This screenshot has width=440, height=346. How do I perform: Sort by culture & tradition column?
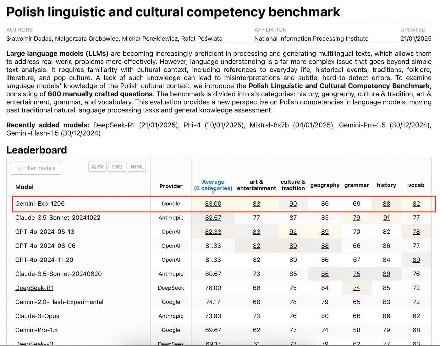point(293,185)
